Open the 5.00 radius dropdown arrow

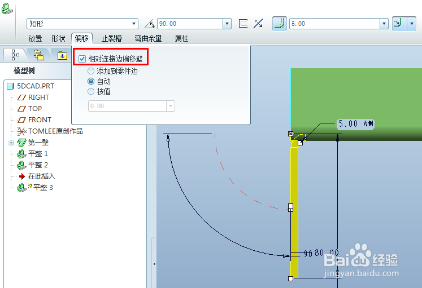384,24
